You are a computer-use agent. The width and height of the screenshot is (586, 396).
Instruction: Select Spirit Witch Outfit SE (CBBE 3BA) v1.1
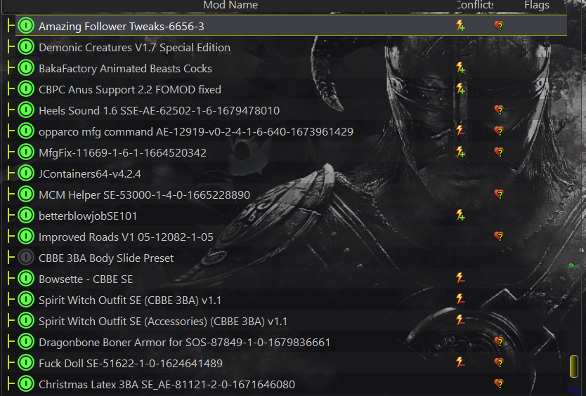(x=130, y=301)
